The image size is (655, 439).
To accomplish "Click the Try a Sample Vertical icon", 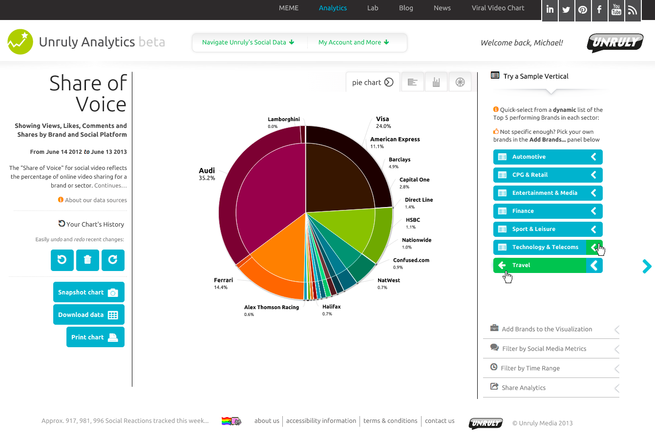I will click(495, 76).
